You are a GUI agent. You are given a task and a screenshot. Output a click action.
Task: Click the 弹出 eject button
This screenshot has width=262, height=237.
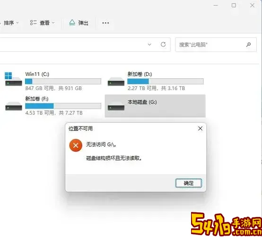click(79, 23)
